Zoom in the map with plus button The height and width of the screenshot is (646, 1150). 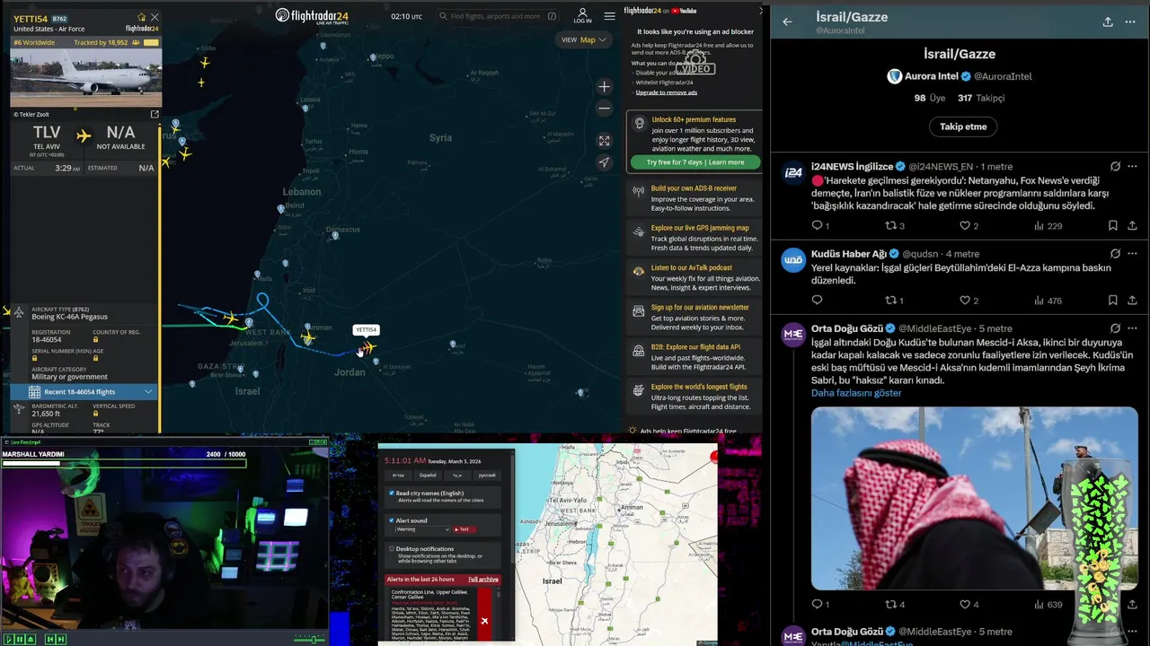coord(605,87)
